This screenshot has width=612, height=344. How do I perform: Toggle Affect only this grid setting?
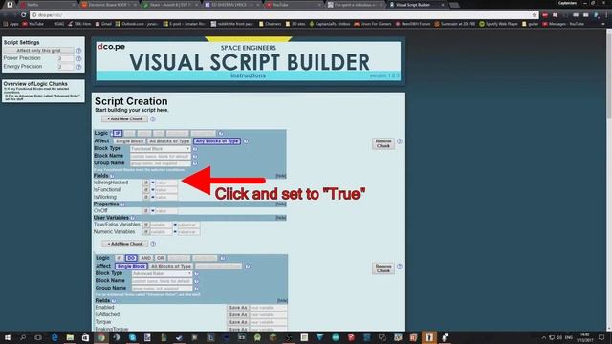38,51
